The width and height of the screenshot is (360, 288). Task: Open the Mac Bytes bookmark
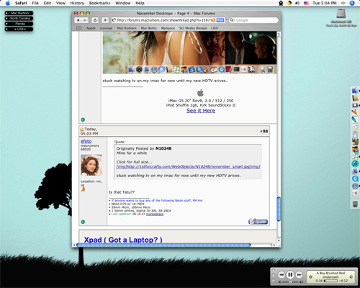(148, 28)
